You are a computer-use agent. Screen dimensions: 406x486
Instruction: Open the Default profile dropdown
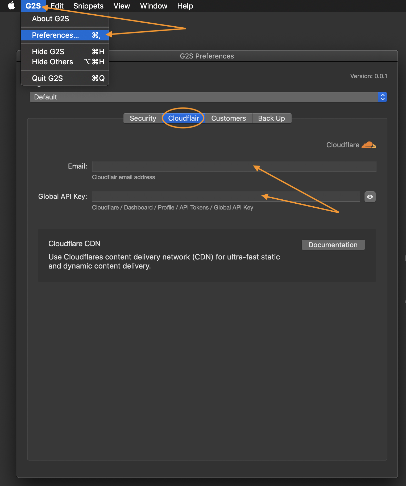click(208, 97)
